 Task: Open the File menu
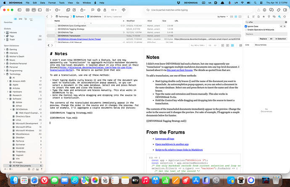[x=28, y=3]
